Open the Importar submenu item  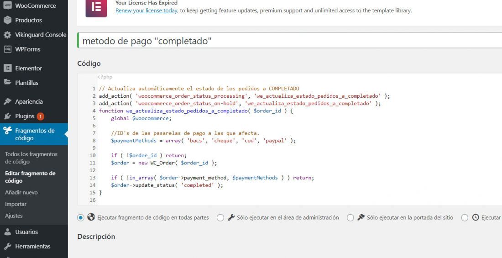tap(16, 204)
